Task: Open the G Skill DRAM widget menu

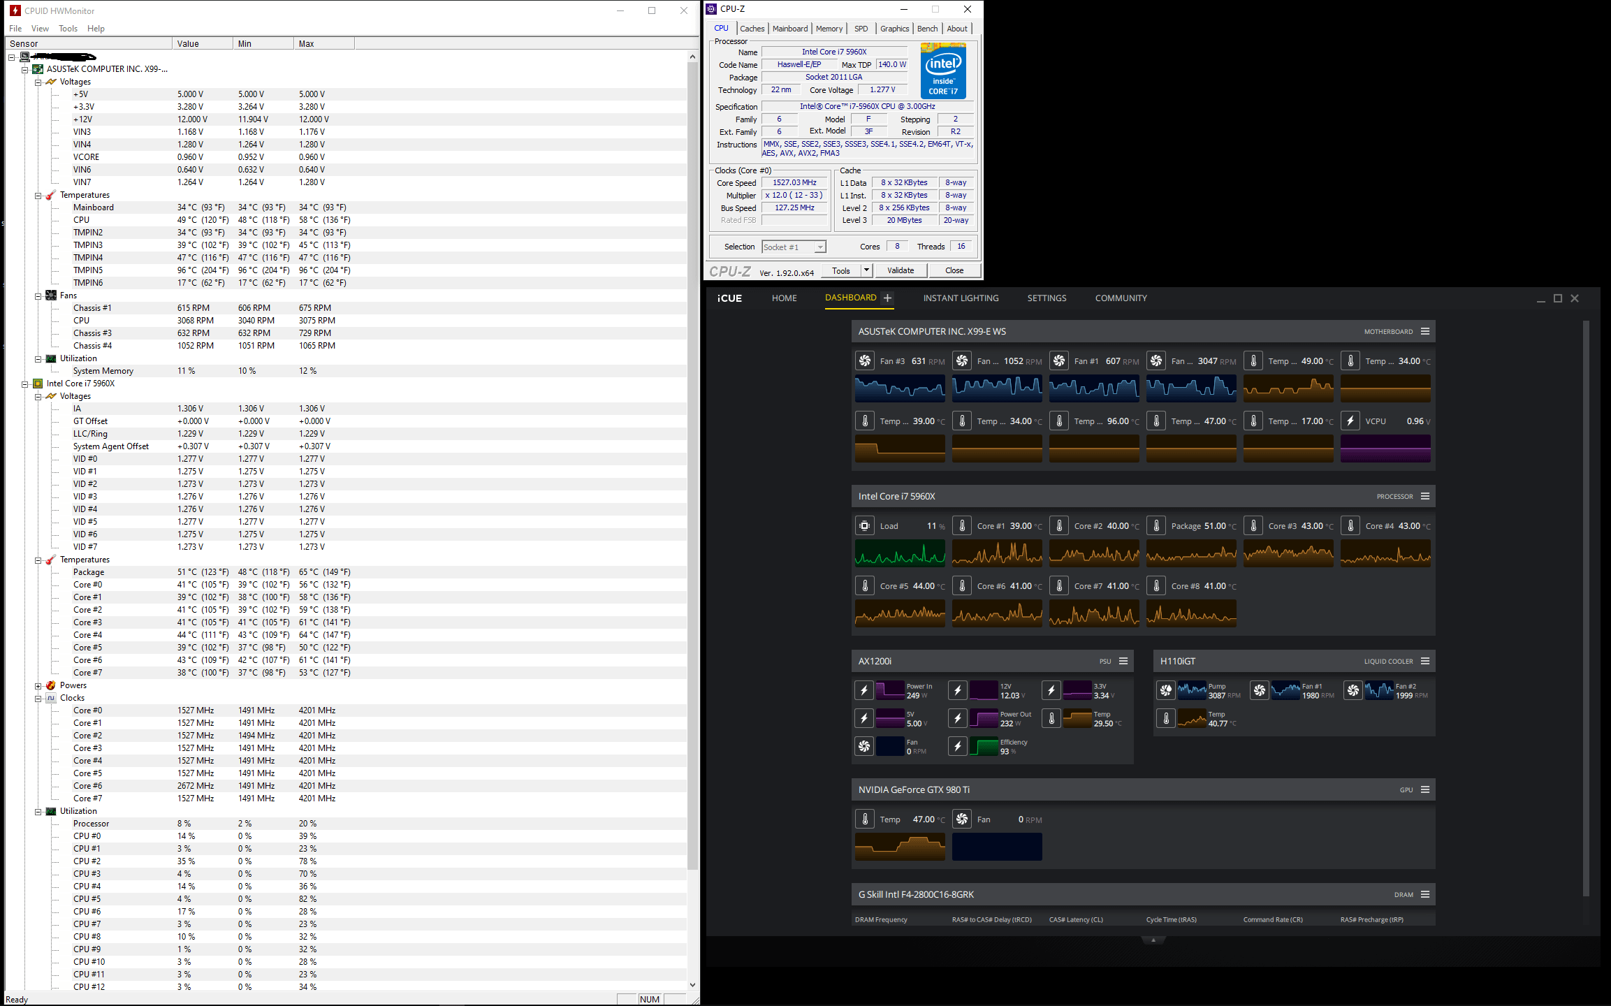Action: click(x=1425, y=895)
